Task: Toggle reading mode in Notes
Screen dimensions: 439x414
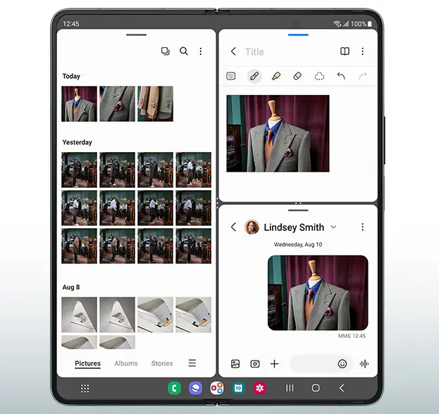Action: pyautogui.click(x=345, y=51)
